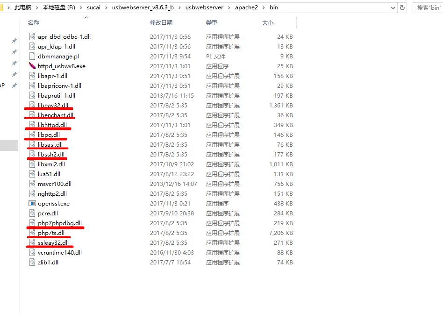Select the openssl.exe program icon
The width and height of the screenshot is (443, 313).
click(32, 203)
